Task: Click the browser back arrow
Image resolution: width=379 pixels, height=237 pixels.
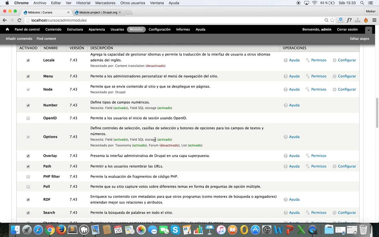Action: point(5,20)
